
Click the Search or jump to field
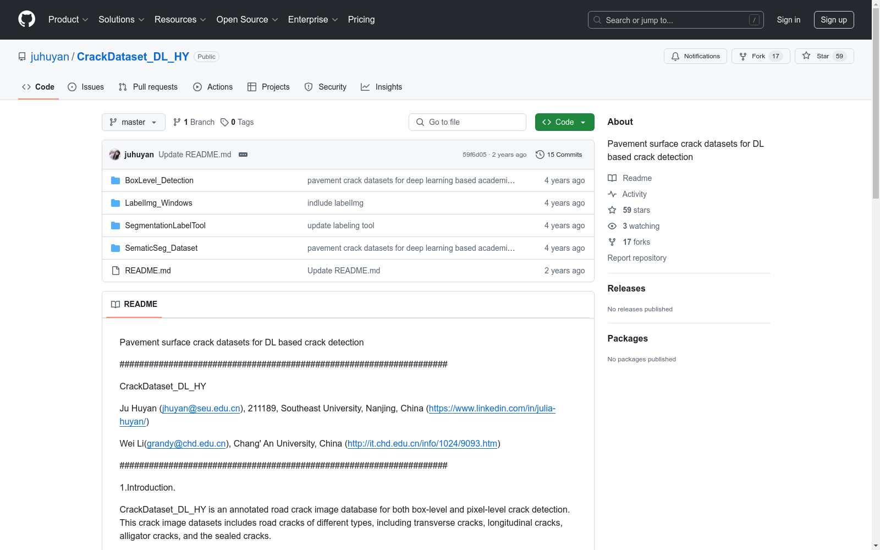point(676,20)
